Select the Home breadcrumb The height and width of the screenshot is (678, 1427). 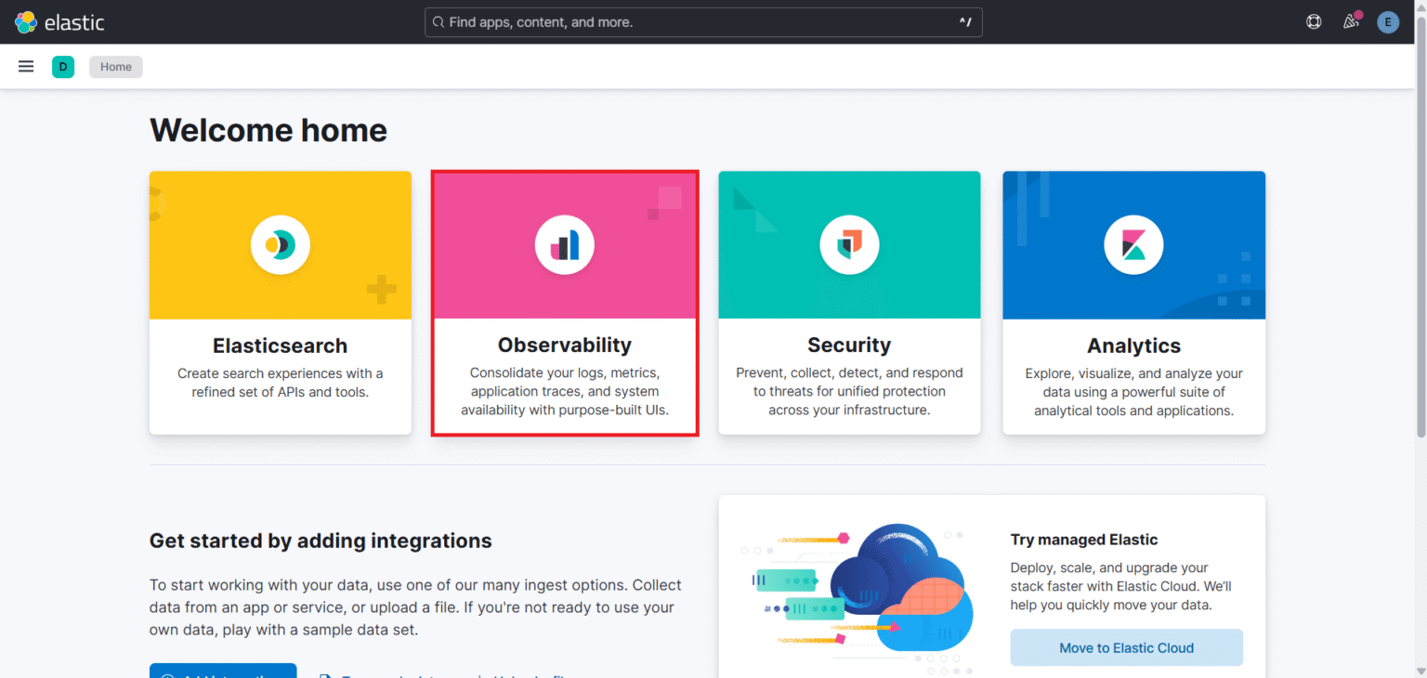(115, 66)
